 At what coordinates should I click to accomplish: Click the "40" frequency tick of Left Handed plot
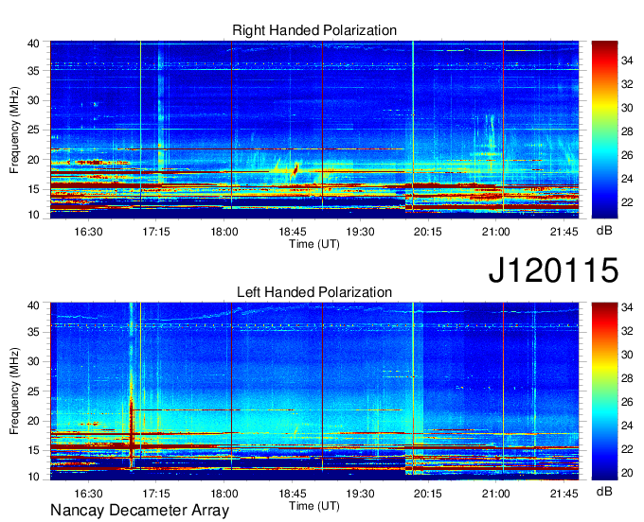[33, 305]
